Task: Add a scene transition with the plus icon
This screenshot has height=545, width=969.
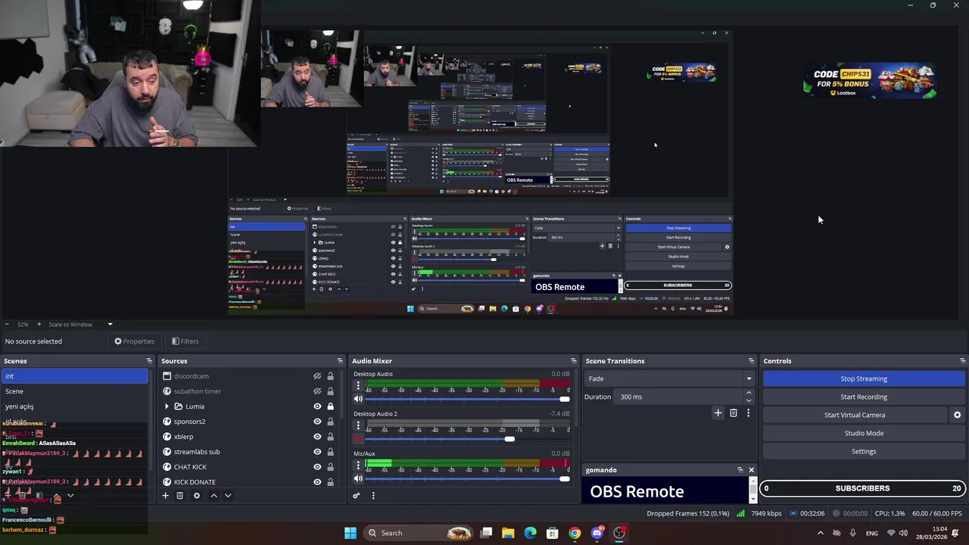Action: (718, 413)
